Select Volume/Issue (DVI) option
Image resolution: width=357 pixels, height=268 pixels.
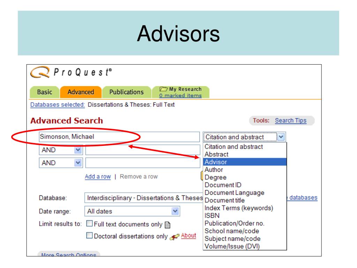click(244, 246)
